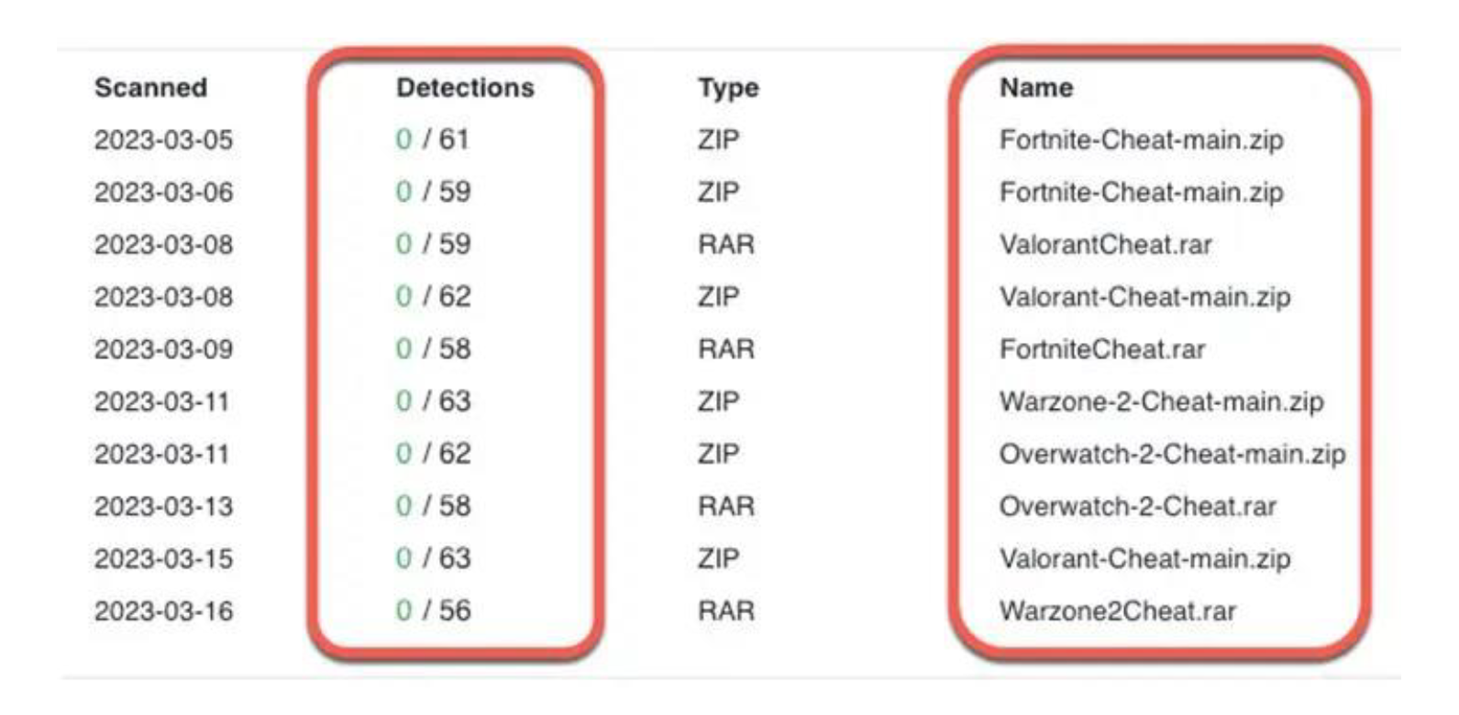The width and height of the screenshot is (1459, 715).
Task: Click the RAR type for Warzone2Cheat.rar
Action: tap(725, 610)
